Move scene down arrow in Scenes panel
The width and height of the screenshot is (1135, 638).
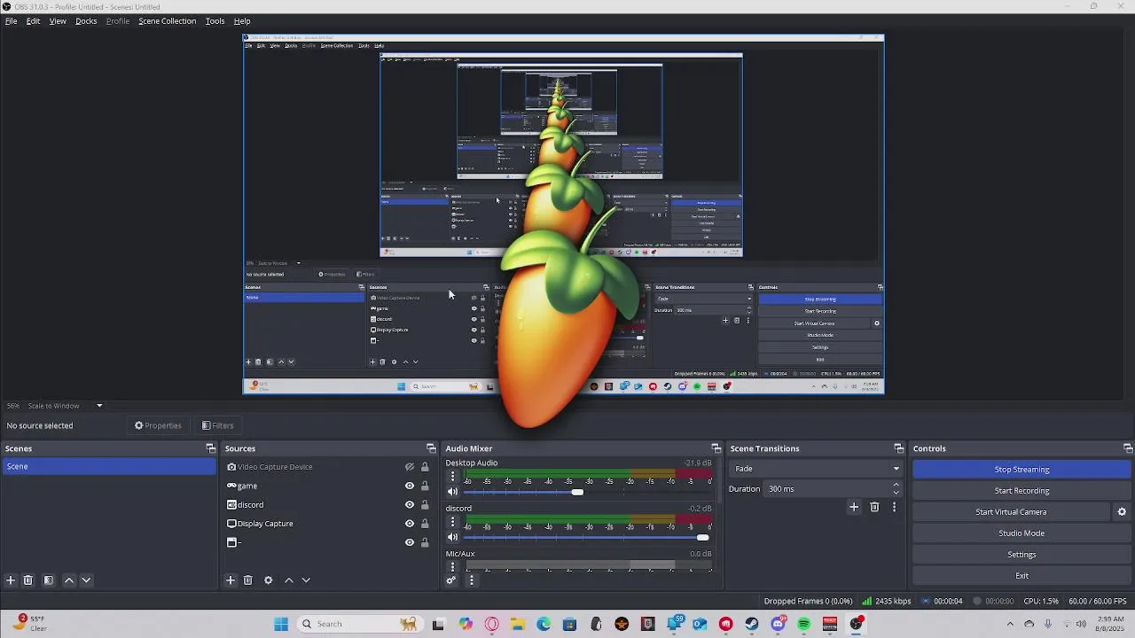tap(86, 580)
